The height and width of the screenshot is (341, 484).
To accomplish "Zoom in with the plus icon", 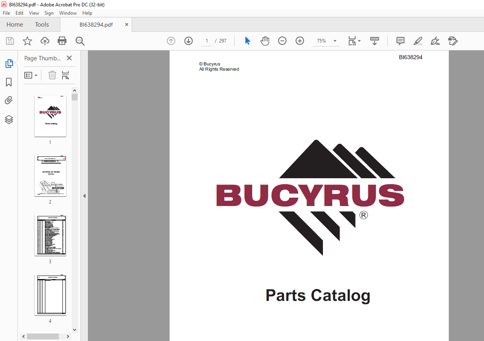I will (300, 41).
